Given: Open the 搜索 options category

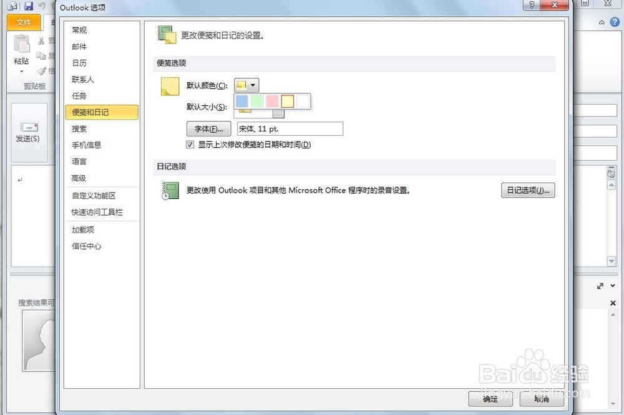Looking at the screenshot, I should click(79, 129).
